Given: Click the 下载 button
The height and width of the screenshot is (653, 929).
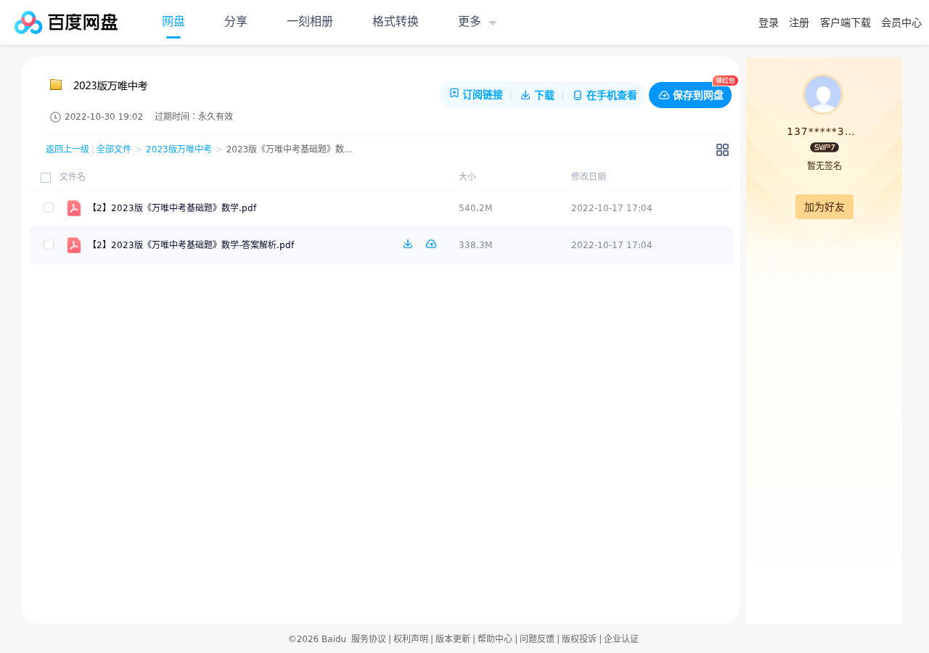Looking at the screenshot, I should coord(537,95).
